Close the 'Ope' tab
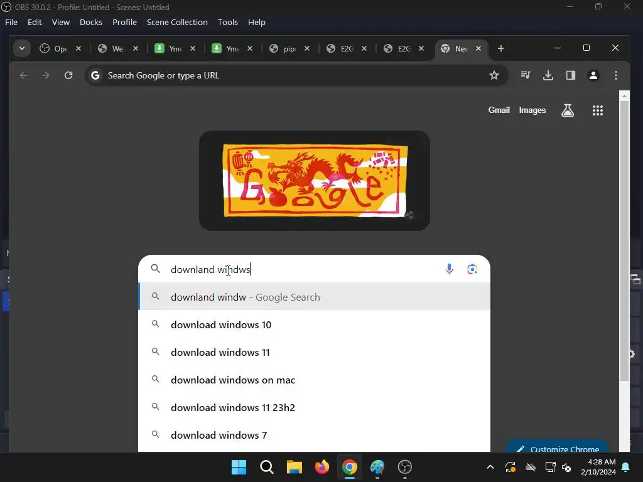Image resolution: width=643 pixels, height=482 pixels. 78,48
